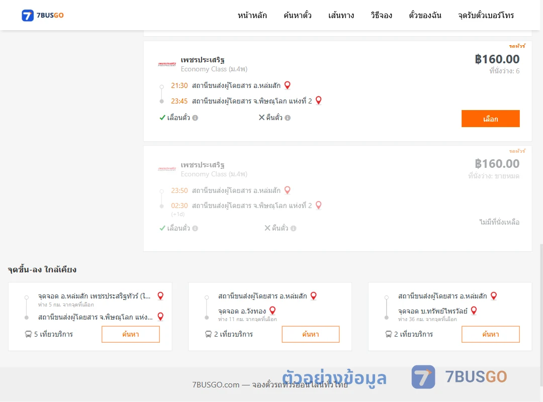Open เส้นทาง menu item
543x402 pixels.
click(341, 15)
